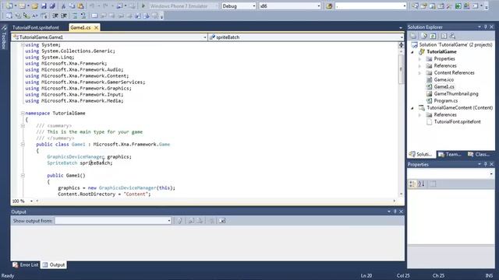The image size is (499, 280).
Task: Close the Game1.cs tab
Action: point(96,28)
